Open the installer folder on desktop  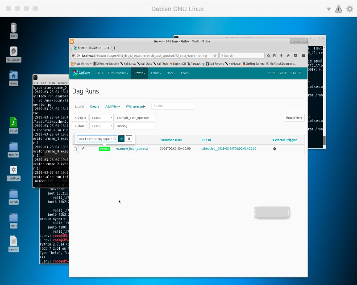click(13, 149)
